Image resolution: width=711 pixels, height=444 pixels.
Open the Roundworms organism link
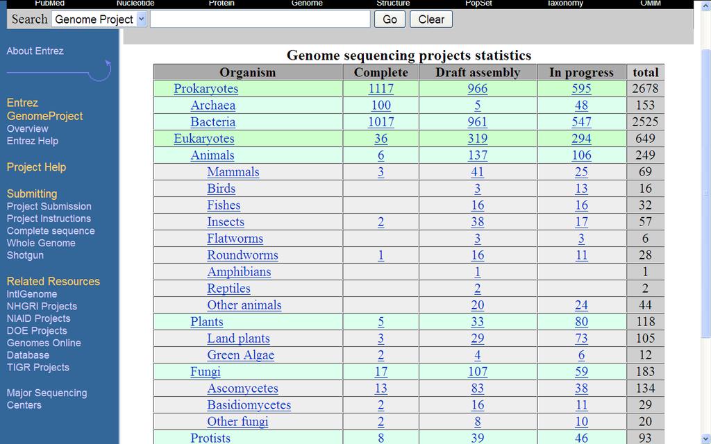242,255
